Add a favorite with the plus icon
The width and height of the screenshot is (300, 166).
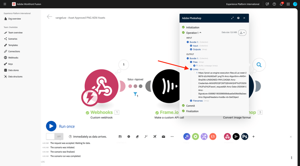[x=254, y=136]
